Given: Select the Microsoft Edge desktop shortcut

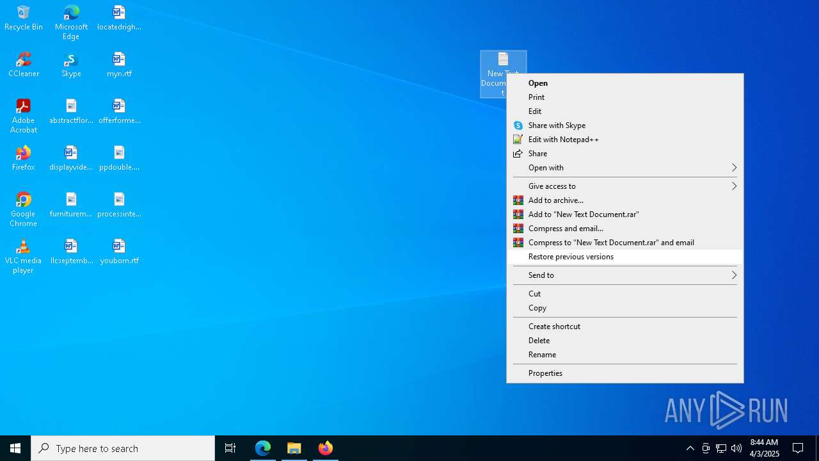Looking at the screenshot, I should [x=71, y=22].
